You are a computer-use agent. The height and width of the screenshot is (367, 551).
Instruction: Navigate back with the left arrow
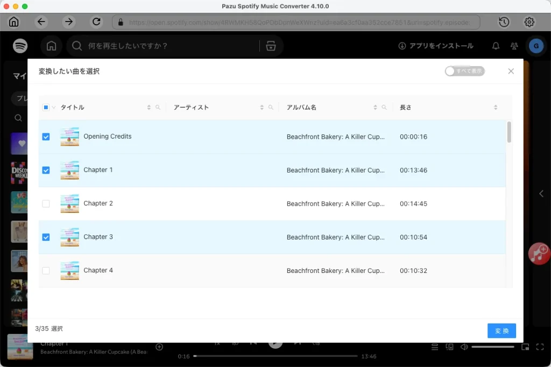click(41, 21)
